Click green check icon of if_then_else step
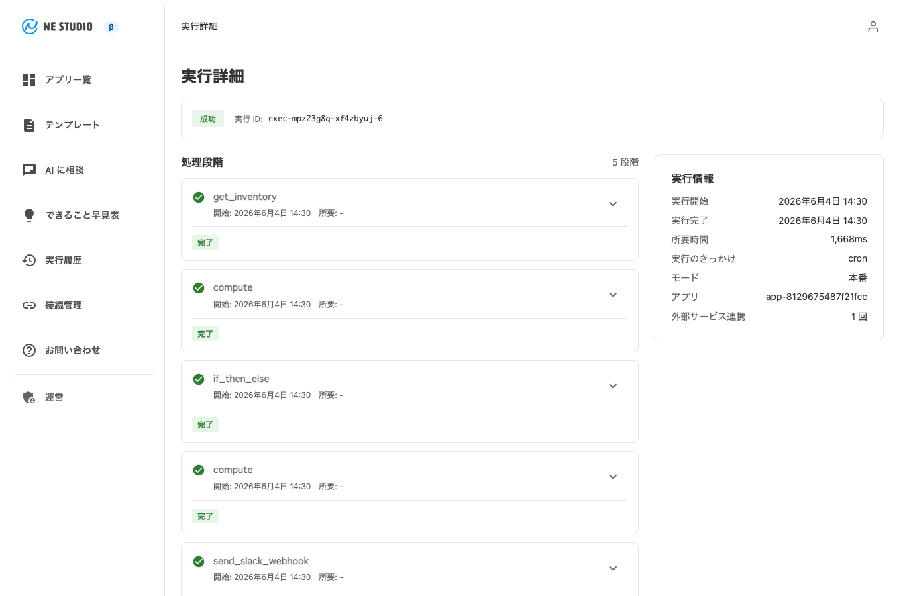Image resolution: width=905 pixels, height=596 pixels. (199, 379)
